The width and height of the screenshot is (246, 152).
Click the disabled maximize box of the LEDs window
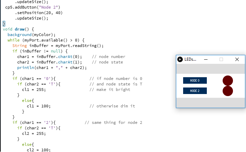point(221,59)
